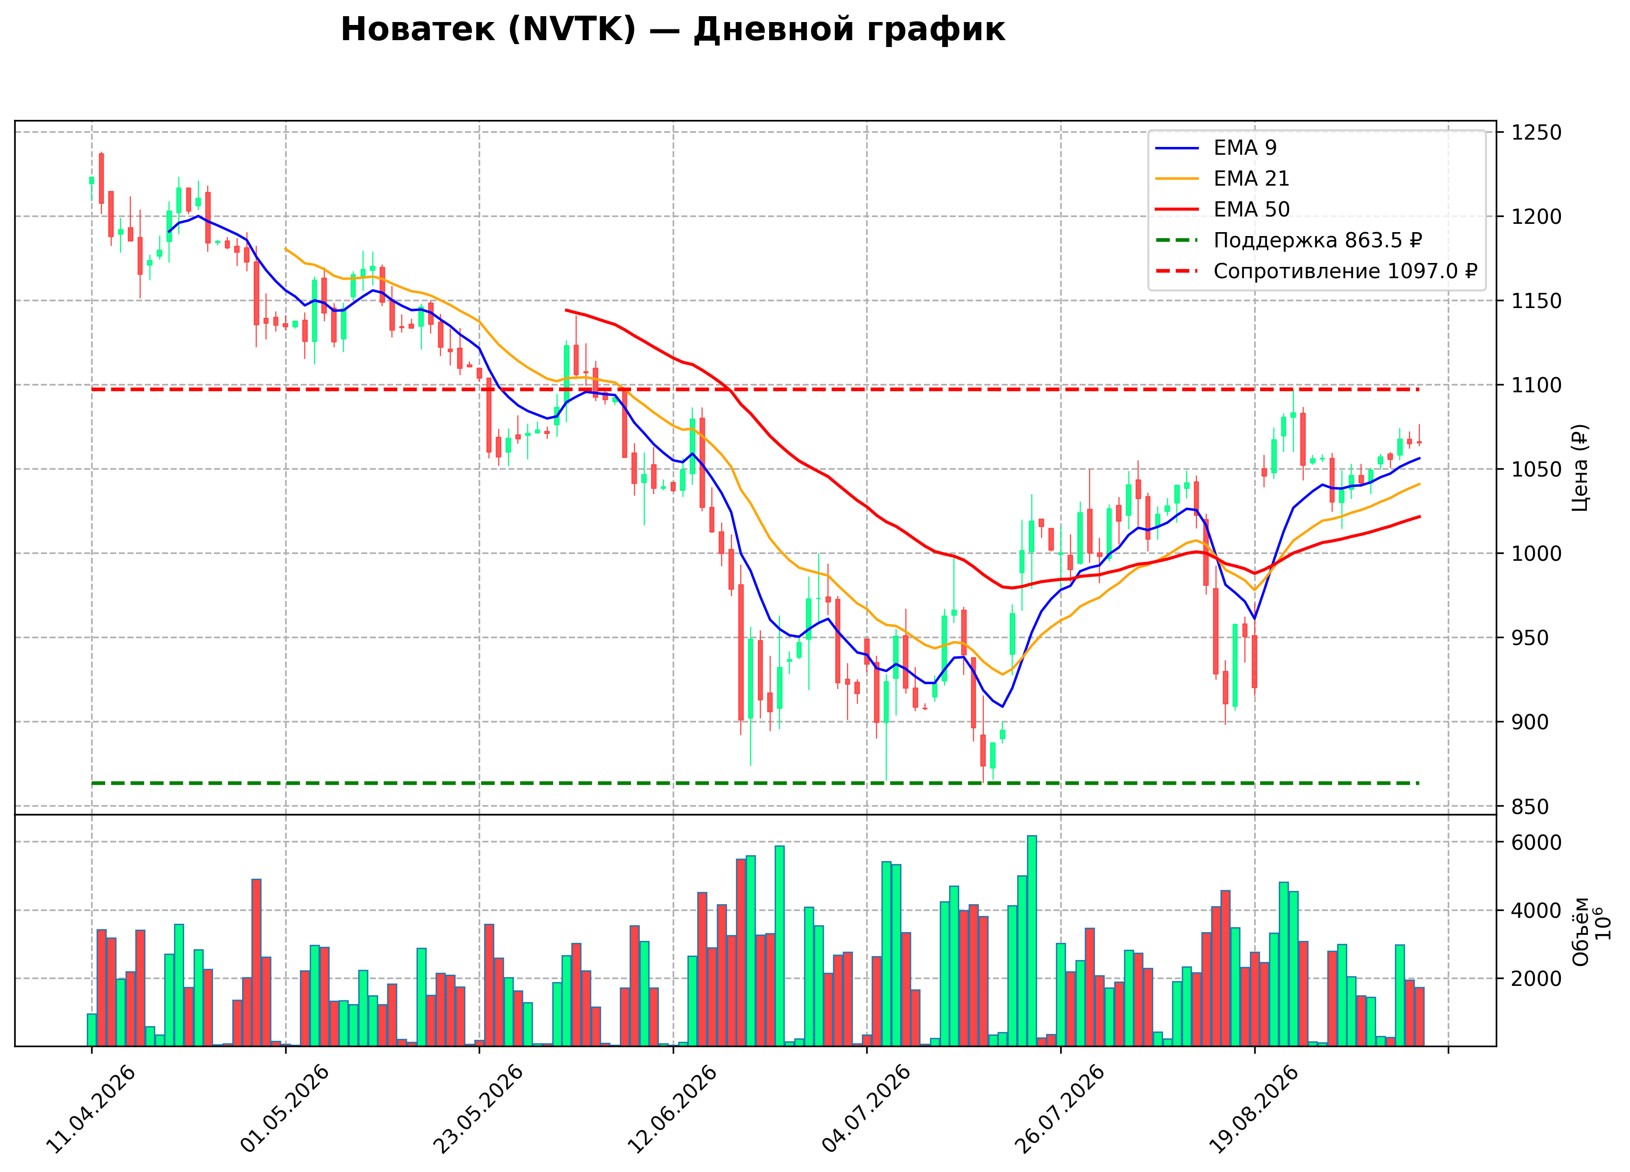The height and width of the screenshot is (1172, 1630).
Task: Click the Цена (₽) axis title
Action: pyautogui.click(x=1580, y=468)
